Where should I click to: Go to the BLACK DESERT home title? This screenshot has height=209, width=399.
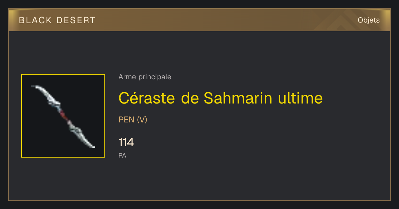click(x=57, y=20)
